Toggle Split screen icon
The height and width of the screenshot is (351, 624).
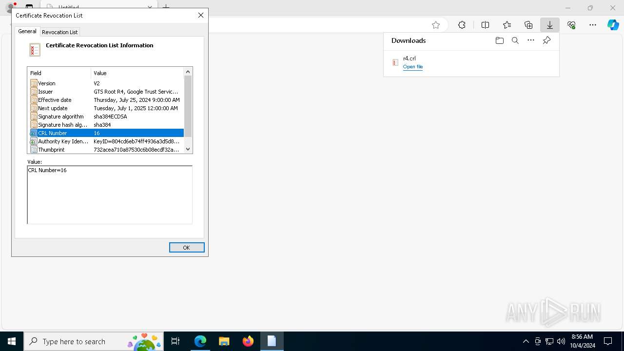point(485,25)
